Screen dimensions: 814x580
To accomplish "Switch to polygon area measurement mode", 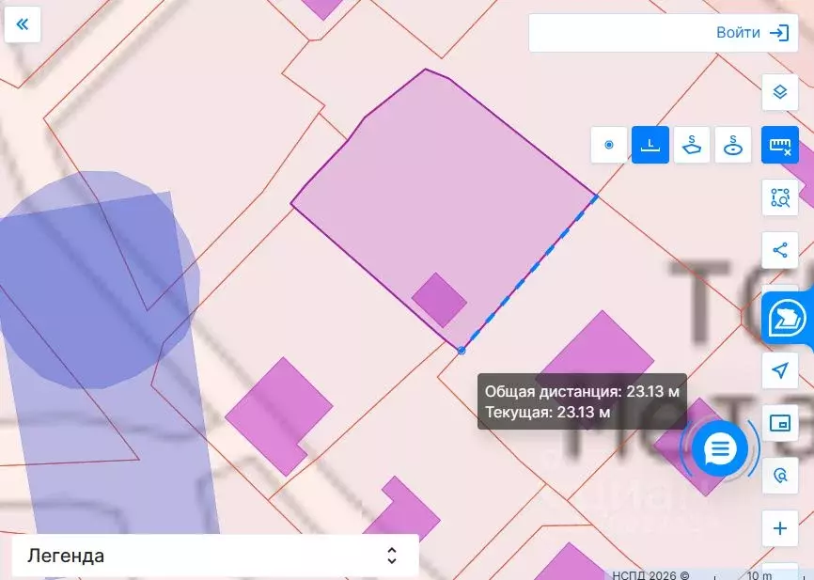I will point(692,145).
